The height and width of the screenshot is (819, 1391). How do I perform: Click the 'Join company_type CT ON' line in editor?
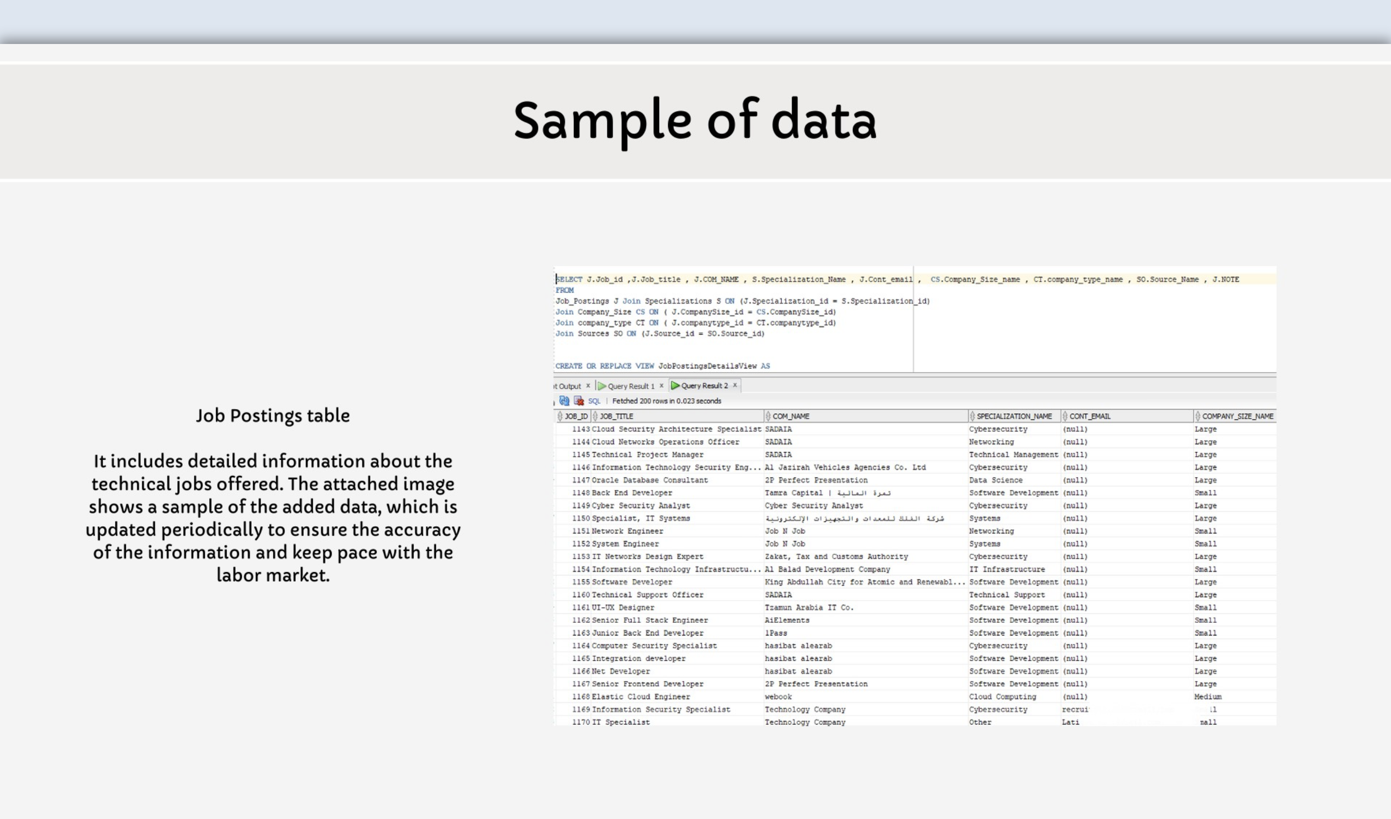point(696,323)
